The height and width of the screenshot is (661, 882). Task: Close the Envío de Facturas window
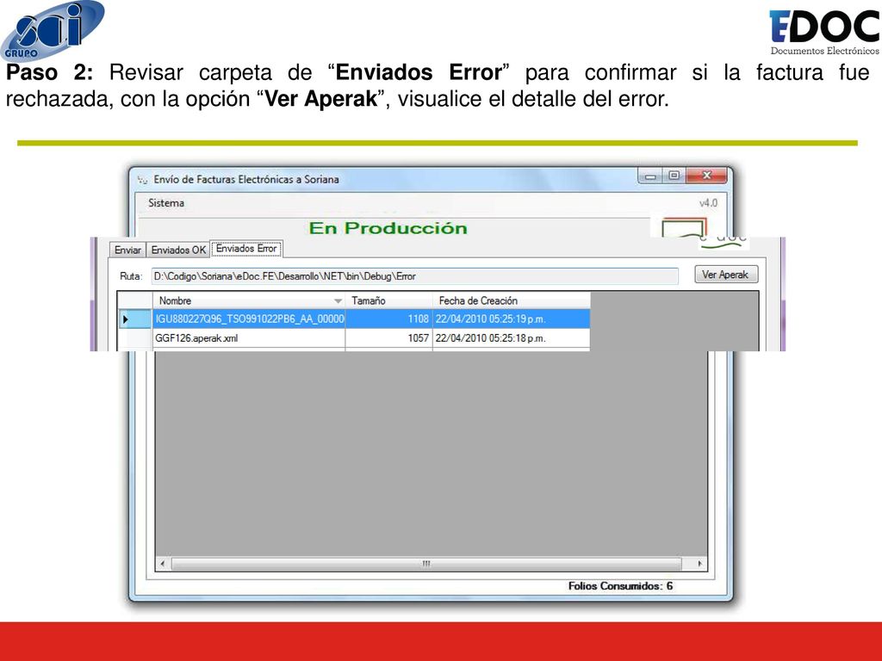tap(706, 176)
